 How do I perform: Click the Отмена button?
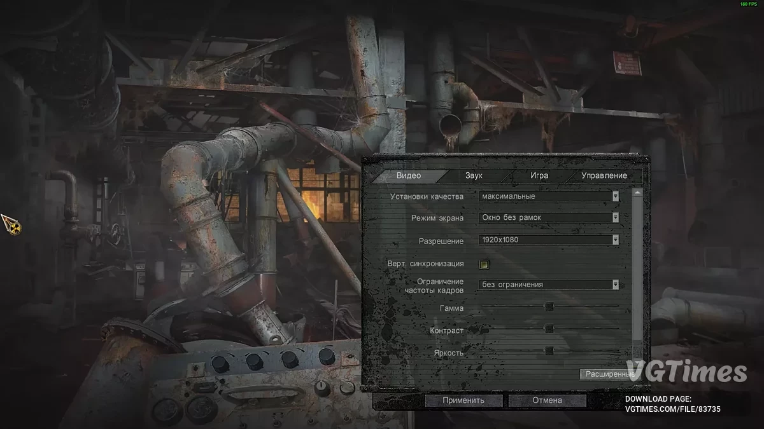(x=548, y=400)
